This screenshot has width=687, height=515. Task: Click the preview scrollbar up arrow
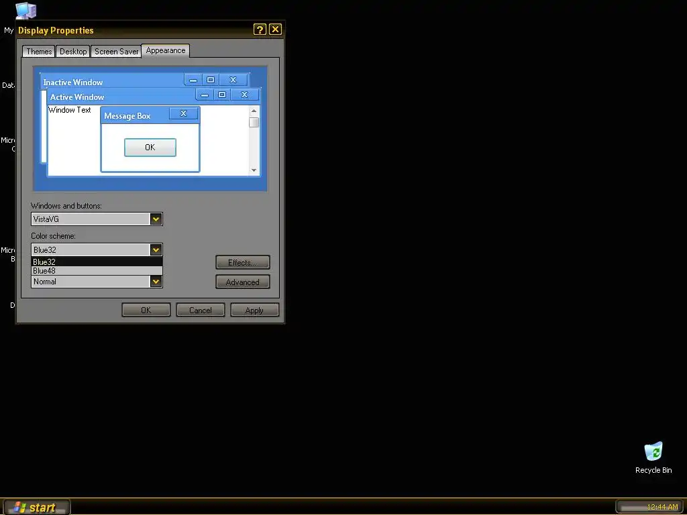tap(254, 111)
